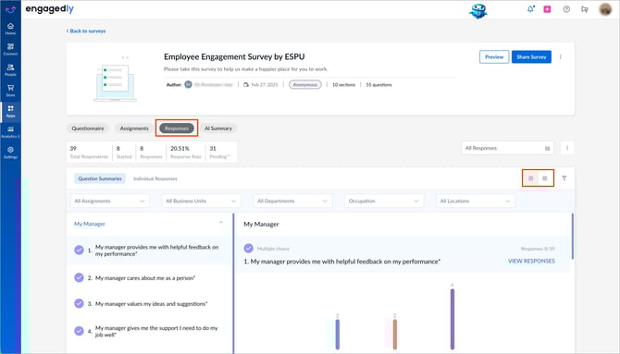Open All Assignments dropdown
Screen dimensions: 620x354
(110, 201)
